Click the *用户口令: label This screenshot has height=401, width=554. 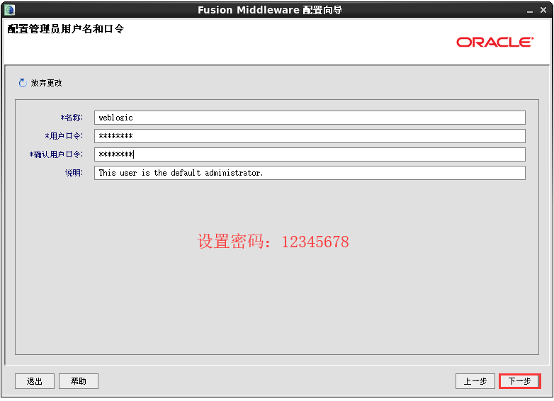(x=64, y=136)
